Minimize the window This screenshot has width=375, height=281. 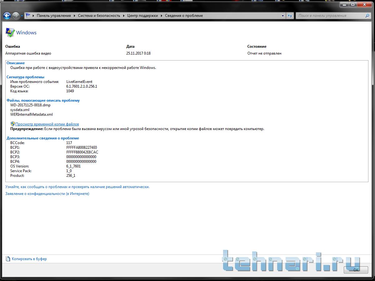344,4
